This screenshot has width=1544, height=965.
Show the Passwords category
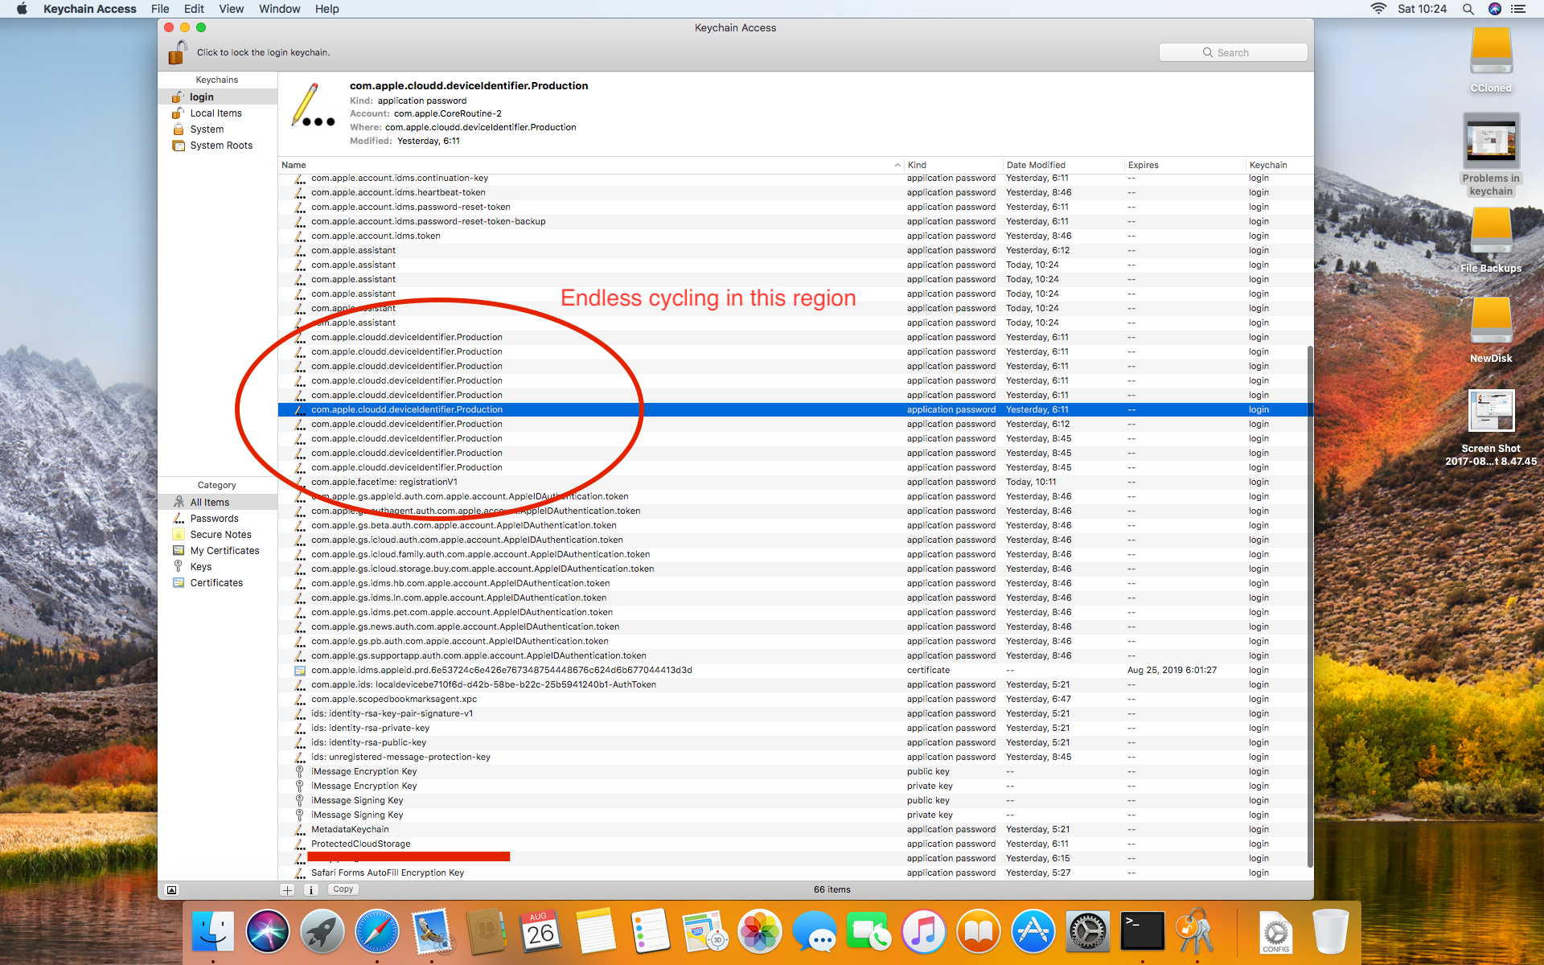click(217, 519)
